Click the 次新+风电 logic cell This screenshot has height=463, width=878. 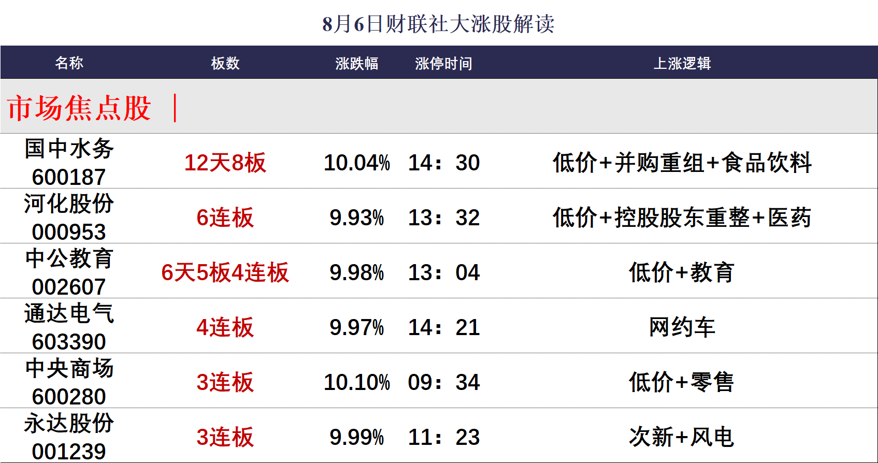[682, 437]
